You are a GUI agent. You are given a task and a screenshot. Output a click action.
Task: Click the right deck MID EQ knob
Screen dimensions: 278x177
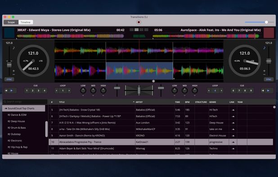click(x=184, y=91)
